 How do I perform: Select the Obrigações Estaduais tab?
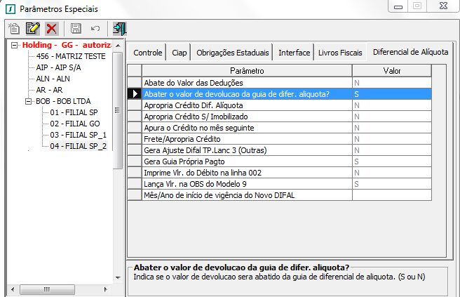coord(231,53)
